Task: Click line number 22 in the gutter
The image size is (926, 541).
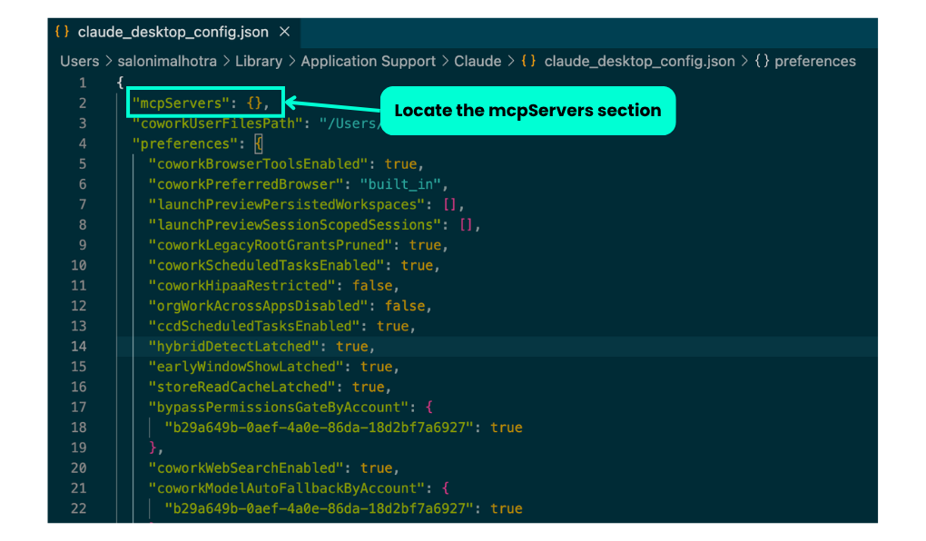Action: pyautogui.click(x=79, y=508)
